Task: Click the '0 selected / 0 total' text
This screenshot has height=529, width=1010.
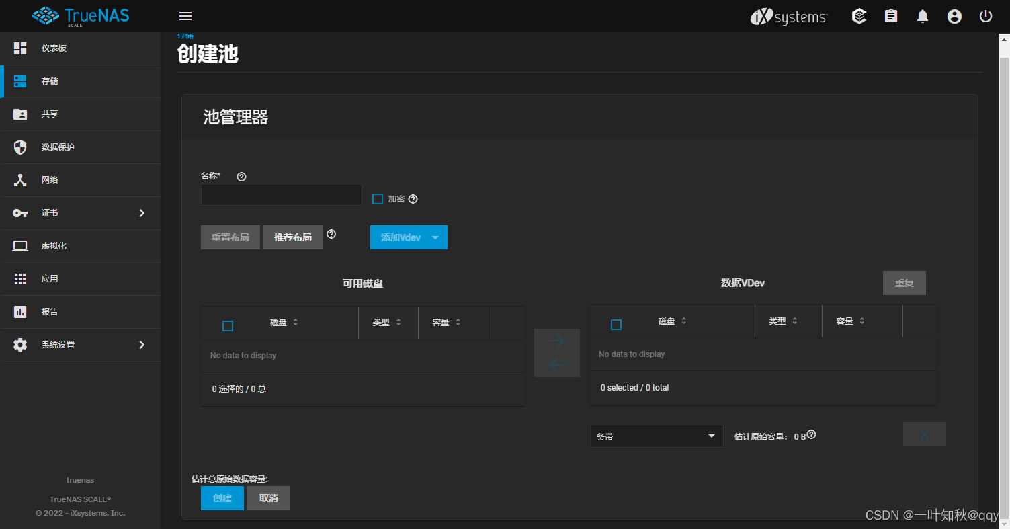Action: pyautogui.click(x=634, y=388)
